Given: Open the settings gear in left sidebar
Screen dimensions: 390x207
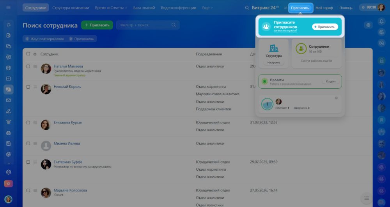Looking at the screenshot, I should [x=9, y=172].
